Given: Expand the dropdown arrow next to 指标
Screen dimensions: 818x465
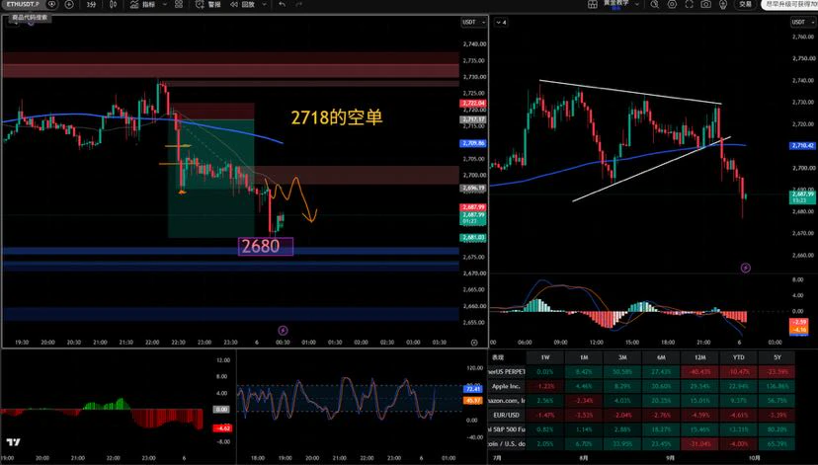Looking at the screenshot, I should pyautogui.click(x=165, y=4).
